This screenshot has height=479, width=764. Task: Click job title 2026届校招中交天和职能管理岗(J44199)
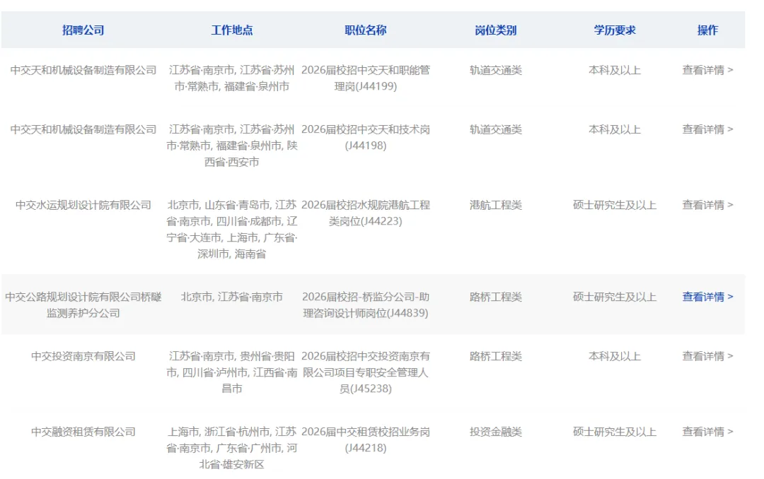point(366,78)
